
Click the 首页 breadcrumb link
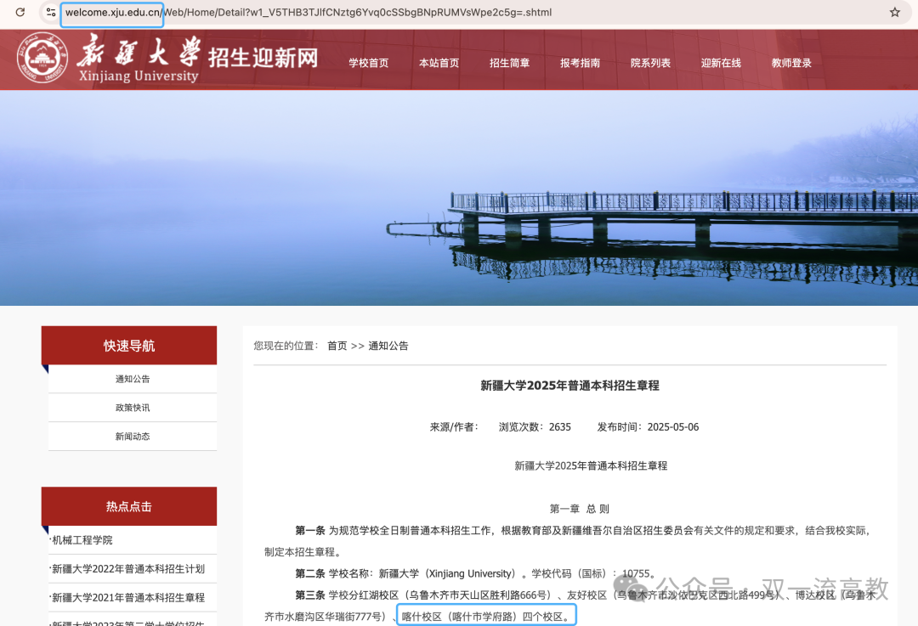click(336, 345)
